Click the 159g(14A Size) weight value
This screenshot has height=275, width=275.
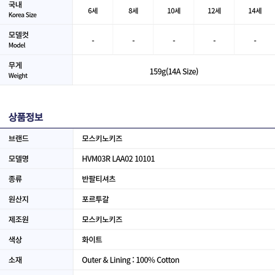pyautogui.click(x=174, y=71)
